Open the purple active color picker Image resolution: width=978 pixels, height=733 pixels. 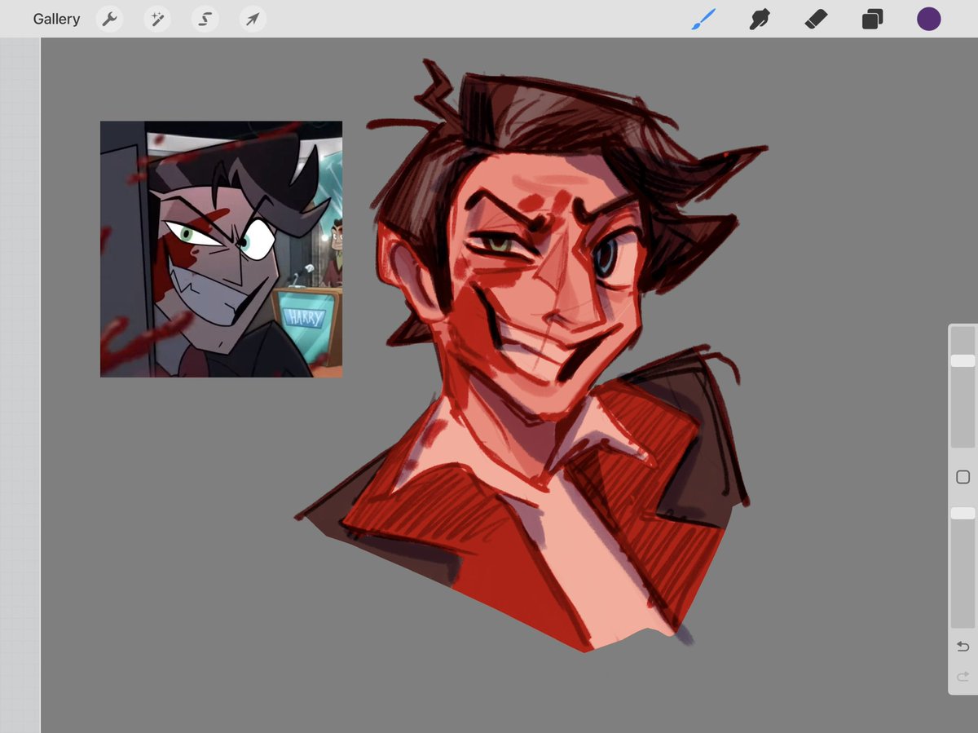pos(929,20)
